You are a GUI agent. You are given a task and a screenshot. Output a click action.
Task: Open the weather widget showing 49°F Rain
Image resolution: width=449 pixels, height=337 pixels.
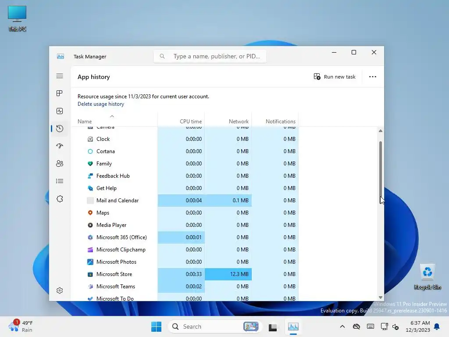tap(21, 326)
